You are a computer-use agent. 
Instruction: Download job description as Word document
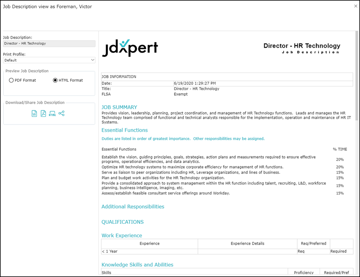(34, 114)
